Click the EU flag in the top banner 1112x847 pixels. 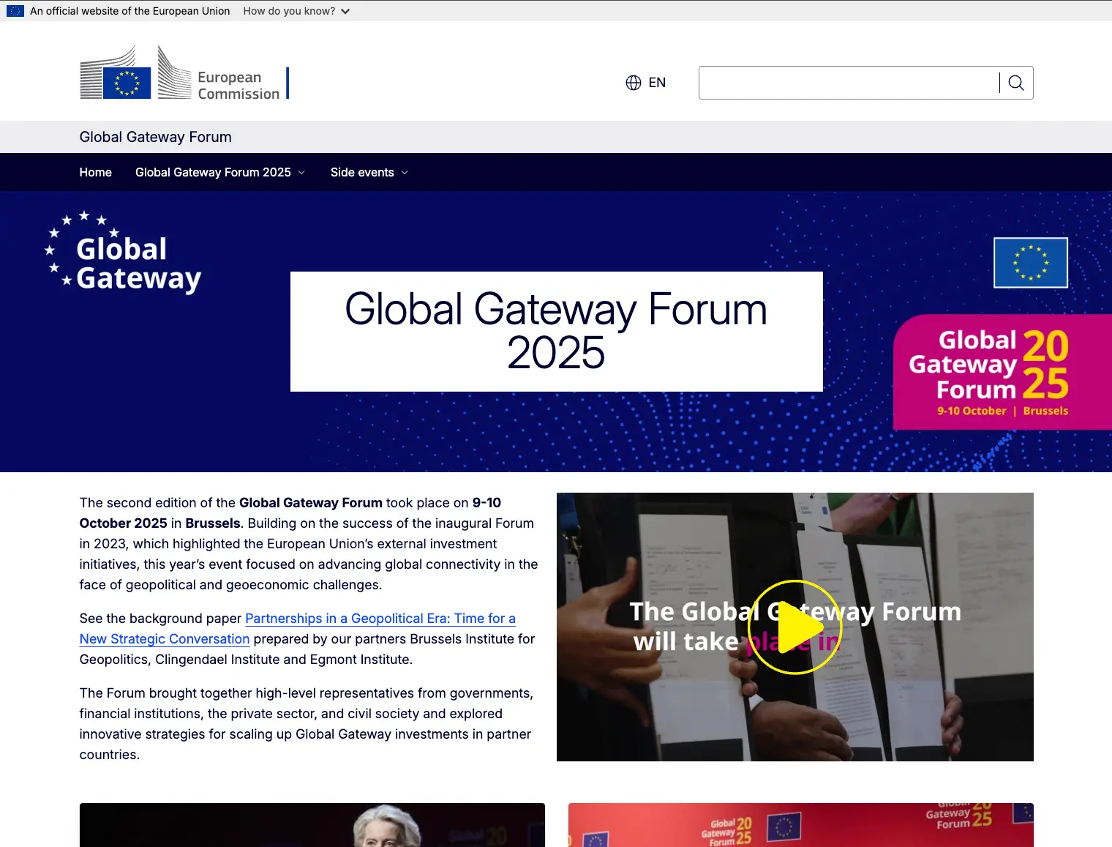(15, 11)
